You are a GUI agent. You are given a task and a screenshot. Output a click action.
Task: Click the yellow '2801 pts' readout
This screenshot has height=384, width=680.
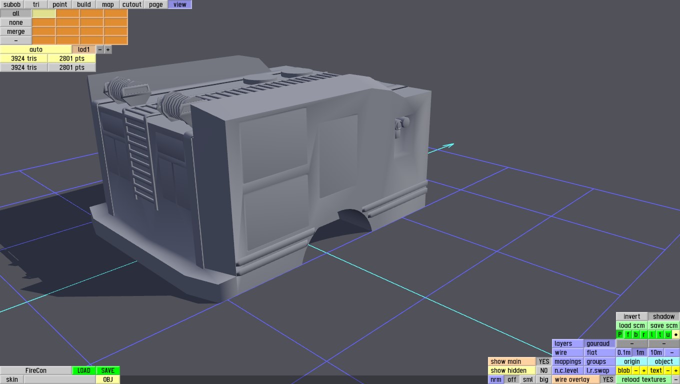(x=72, y=58)
